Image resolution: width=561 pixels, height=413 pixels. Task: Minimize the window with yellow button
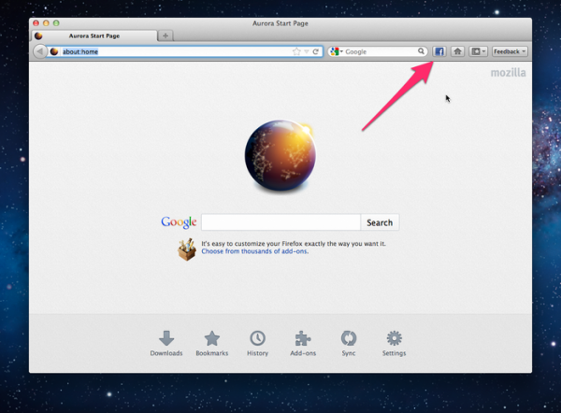click(46, 23)
